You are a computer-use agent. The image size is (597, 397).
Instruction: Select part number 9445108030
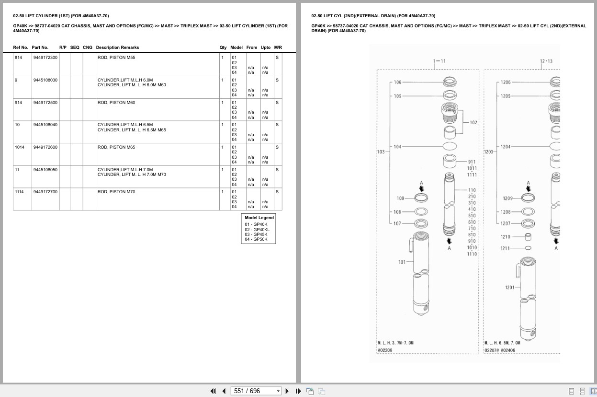(45, 80)
